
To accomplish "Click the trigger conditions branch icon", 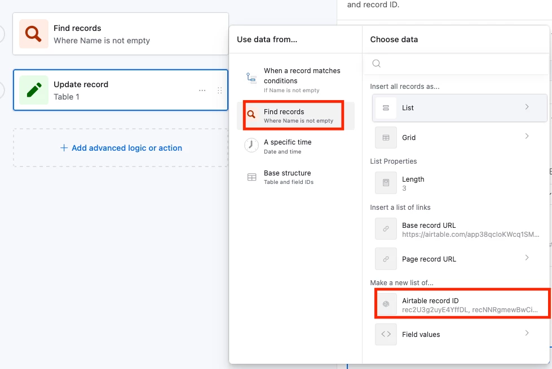I will [251, 77].
